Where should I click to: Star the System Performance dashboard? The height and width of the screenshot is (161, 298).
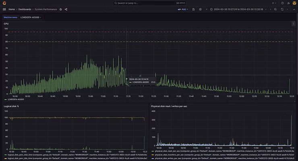click(61, 9)
